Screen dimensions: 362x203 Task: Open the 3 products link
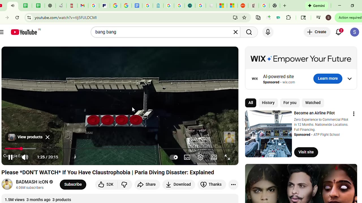62,200
